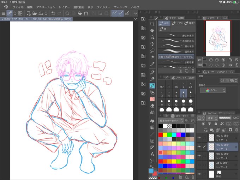Flip canvas horizontally in Navigator
Image resolution: width=240 pixels, height=180 pixels.
[x=230, y=65]
